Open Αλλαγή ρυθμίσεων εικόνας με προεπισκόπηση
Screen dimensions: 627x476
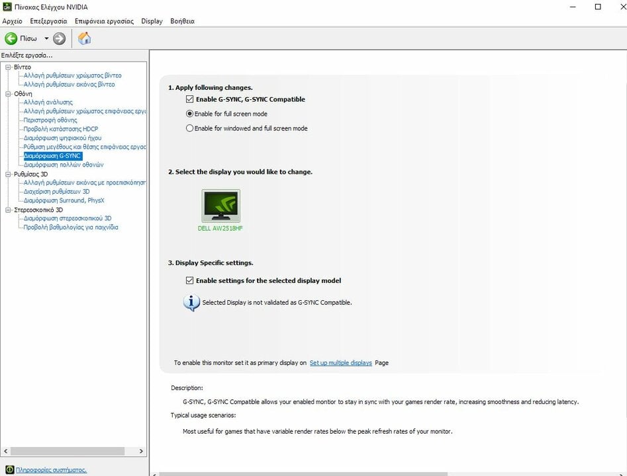click(x=85, y=182)
